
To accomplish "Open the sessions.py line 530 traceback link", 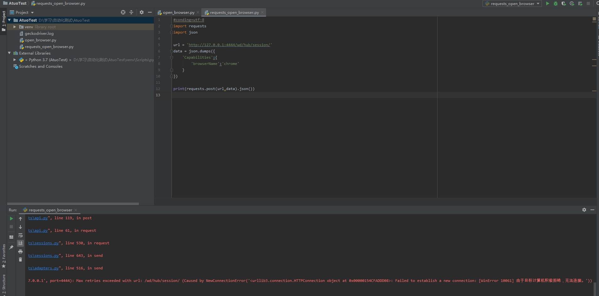I will [x=43, y=243].
